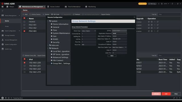Viewport: 182px width, 102px height.
Task: Switch to Time & Attendance tab
Action: pos(73,7)
